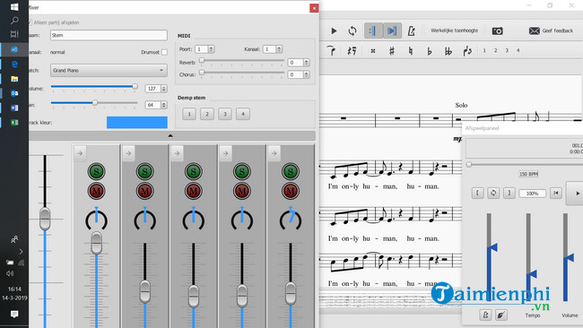Screen dimensions: 583x328
Task: Click the MIDI Kanaal spinner arrows
Action: pyautogui.click(x=279, y=49)
